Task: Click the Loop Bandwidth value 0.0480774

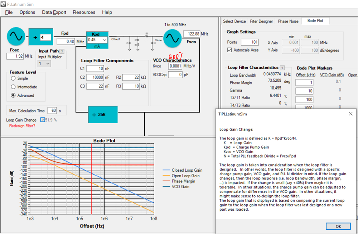Action: [272, 74]
